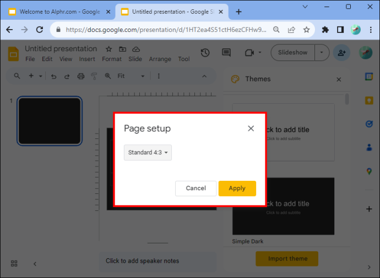Open the comments history icon
Viewport: 380px width, 278px height.
coord(226,52)
